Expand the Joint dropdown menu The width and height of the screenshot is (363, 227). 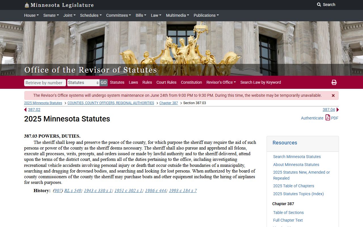(x=69, y=15)
